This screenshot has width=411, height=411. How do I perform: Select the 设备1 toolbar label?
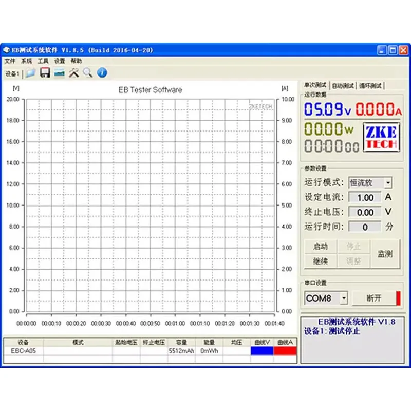pyautogui.click(x=12, y=74)
